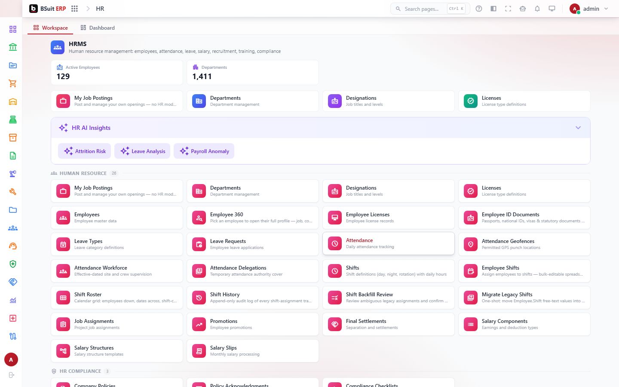Screen dimensions: 619x387
Task: Open the green shield icon in sidebar
Action: [x=13, y=264]
